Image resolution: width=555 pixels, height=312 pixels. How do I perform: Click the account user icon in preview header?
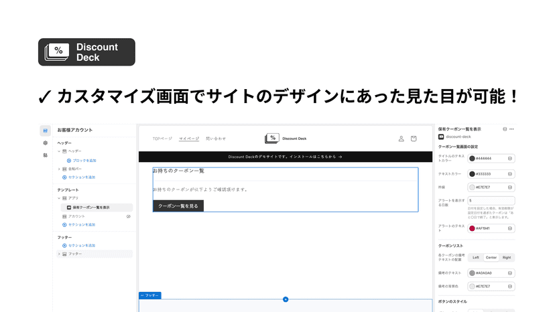point(401,139)
